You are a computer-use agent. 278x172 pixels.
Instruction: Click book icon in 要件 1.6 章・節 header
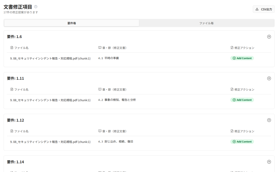(100, 48)
